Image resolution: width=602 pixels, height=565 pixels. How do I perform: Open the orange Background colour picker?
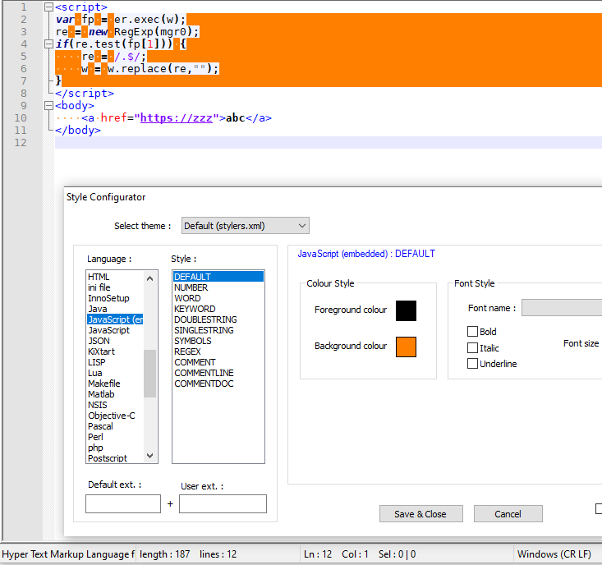tap(406, 347)
